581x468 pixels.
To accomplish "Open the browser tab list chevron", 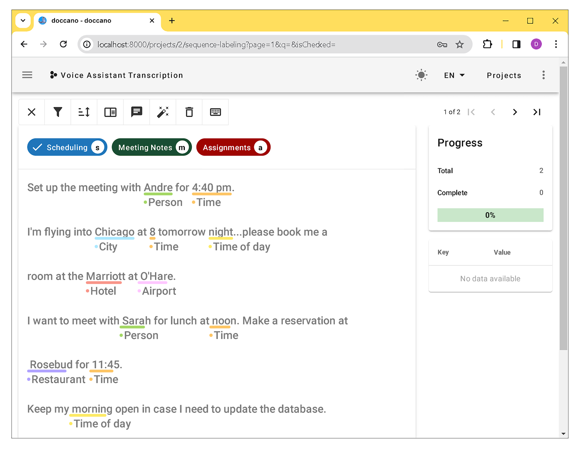I will click(x=23, y=21).
